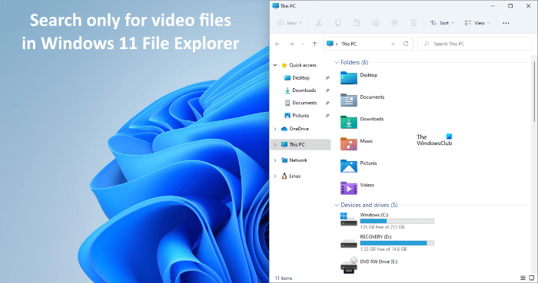The height and width of the screenshot is (283, 538).
Task: Expand the Linux tree node
Action: 275,176
